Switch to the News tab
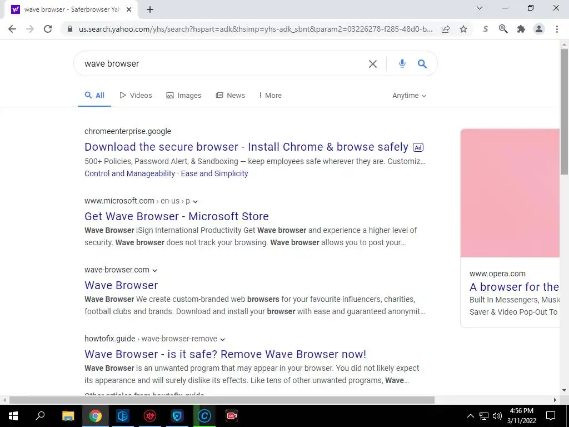 pyautogui.click(x=231, y=96)
